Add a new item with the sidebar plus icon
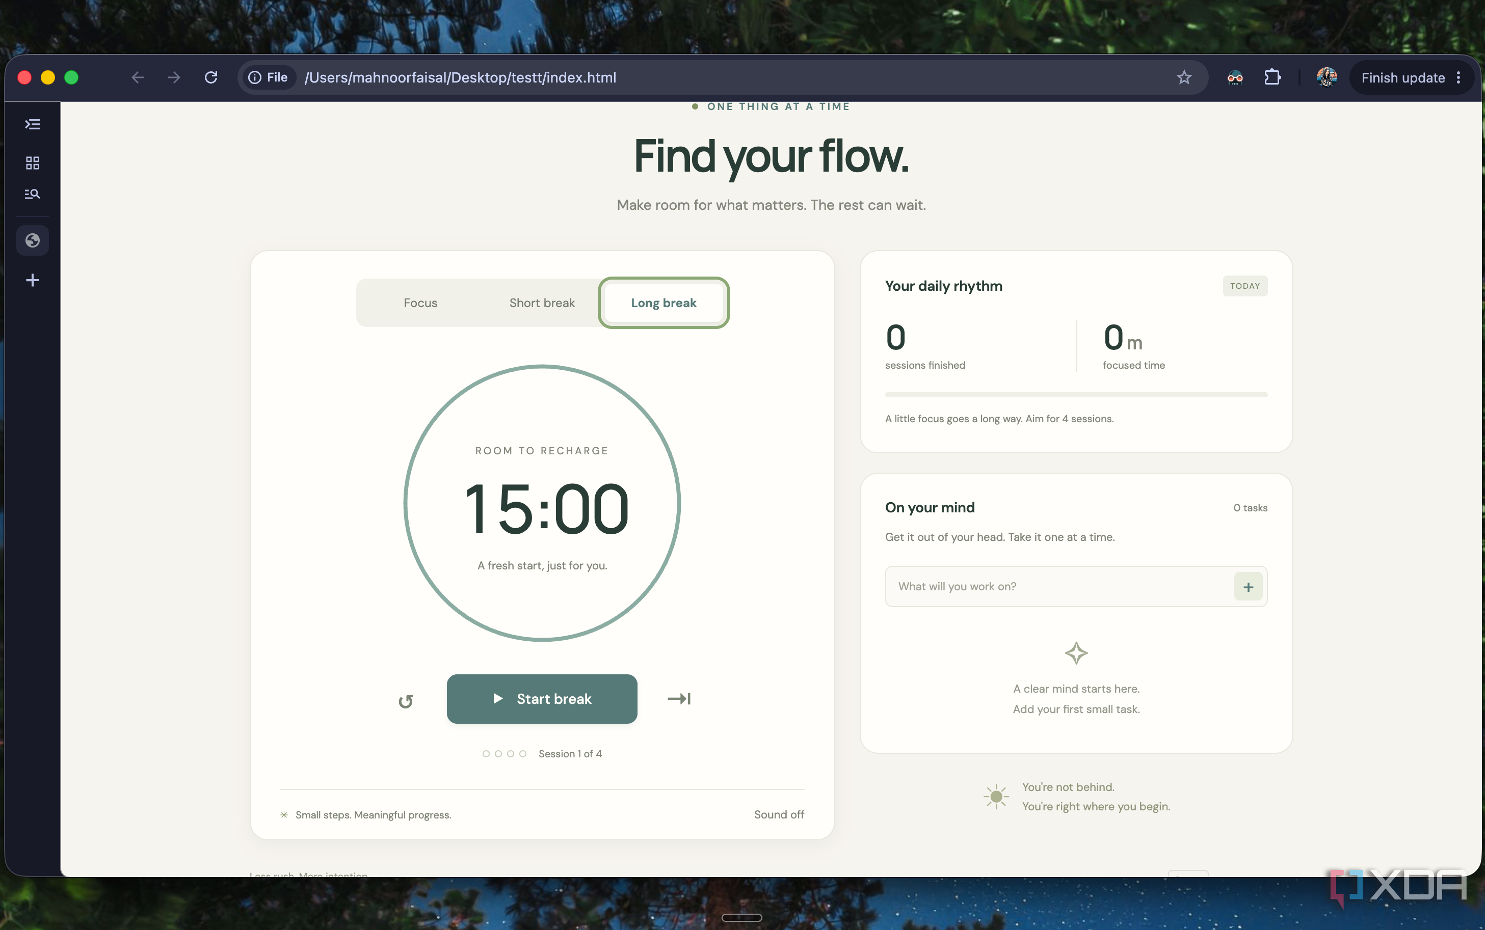The height and width of the screenshot is (930, 1485). [33, 281]
